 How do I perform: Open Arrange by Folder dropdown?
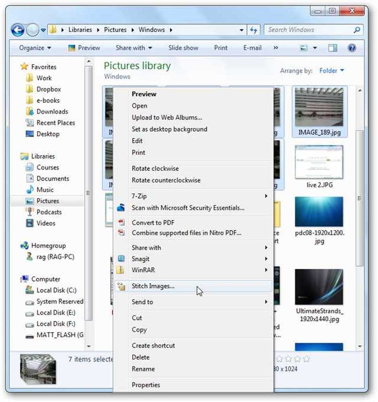(331, 70)
